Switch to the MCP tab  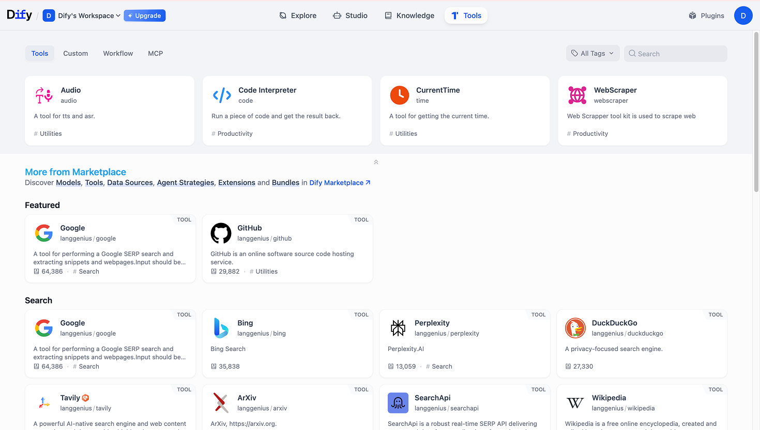coord(155,53)
